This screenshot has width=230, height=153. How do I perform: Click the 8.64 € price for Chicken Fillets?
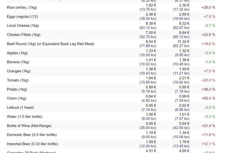pyautogui.click(x=184, y=32)
